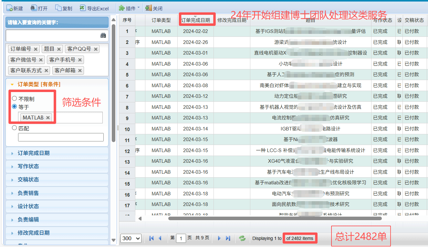Select the 不限制 radio option
Image resolution: width=428 pixels, height=247 pixels.
click(x=14, y=98)
